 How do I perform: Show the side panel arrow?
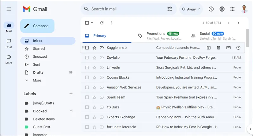(250, 129)
